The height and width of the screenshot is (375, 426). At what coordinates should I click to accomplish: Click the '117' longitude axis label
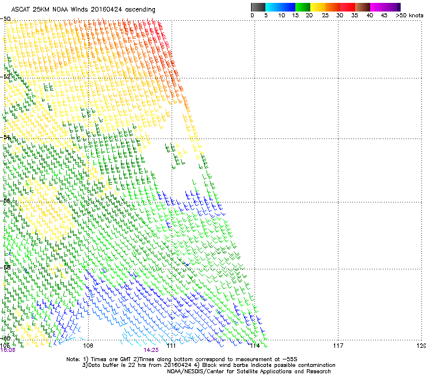coord(338,346)
